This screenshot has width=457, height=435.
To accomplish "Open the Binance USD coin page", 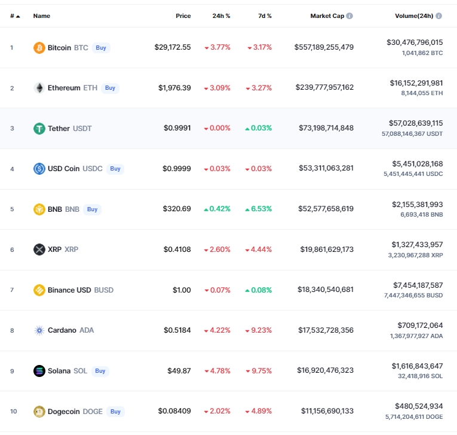I will [x=69, y=290].
